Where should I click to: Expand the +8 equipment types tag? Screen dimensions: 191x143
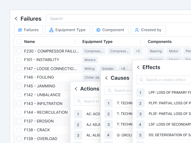[x=123, y=69]
